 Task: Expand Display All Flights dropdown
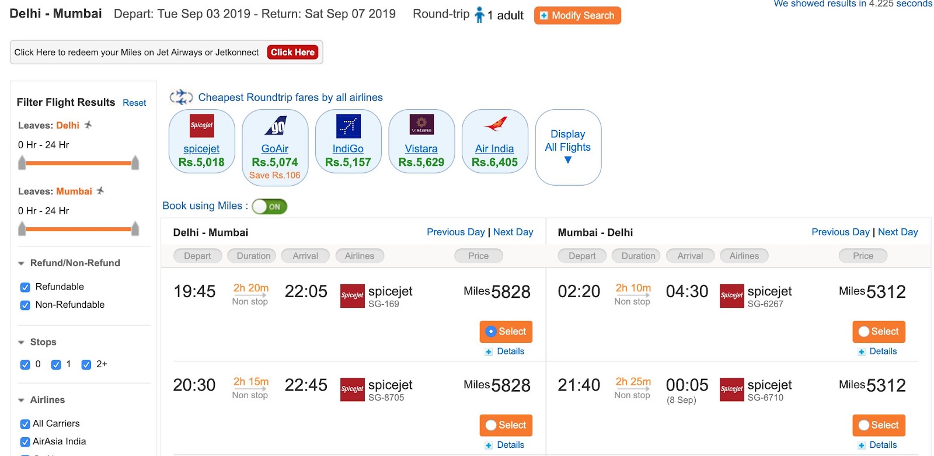[x=568, y=159]
